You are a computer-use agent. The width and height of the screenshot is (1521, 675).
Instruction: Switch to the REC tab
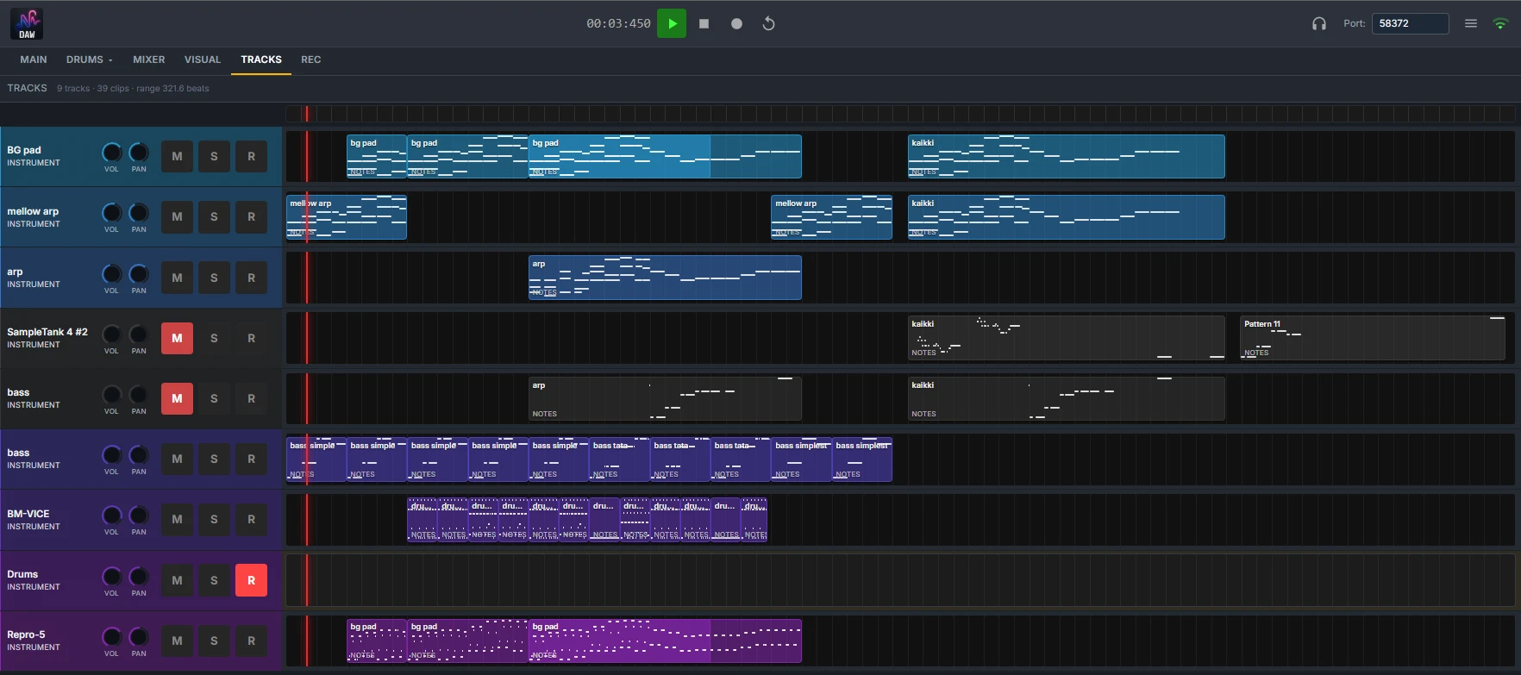click(x=311, y=59)
